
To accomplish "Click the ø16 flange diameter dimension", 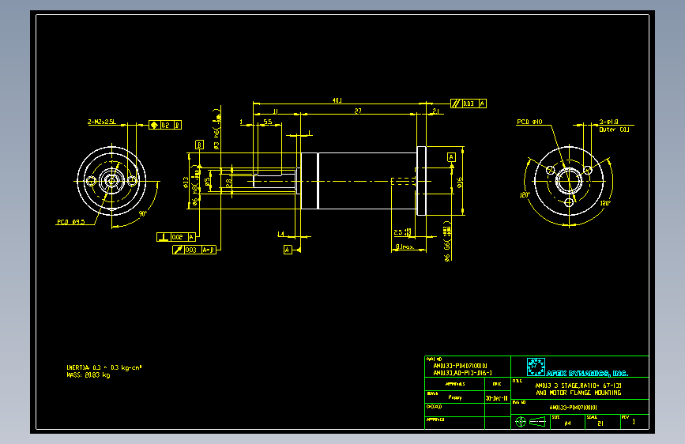I will [x=460, y=182].
